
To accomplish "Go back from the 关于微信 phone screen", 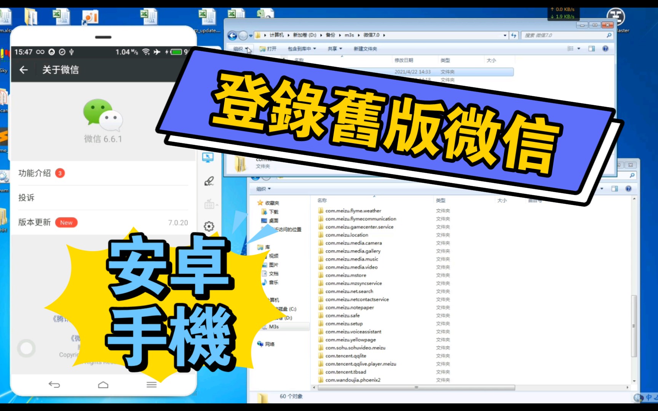I will click(24, 70).
